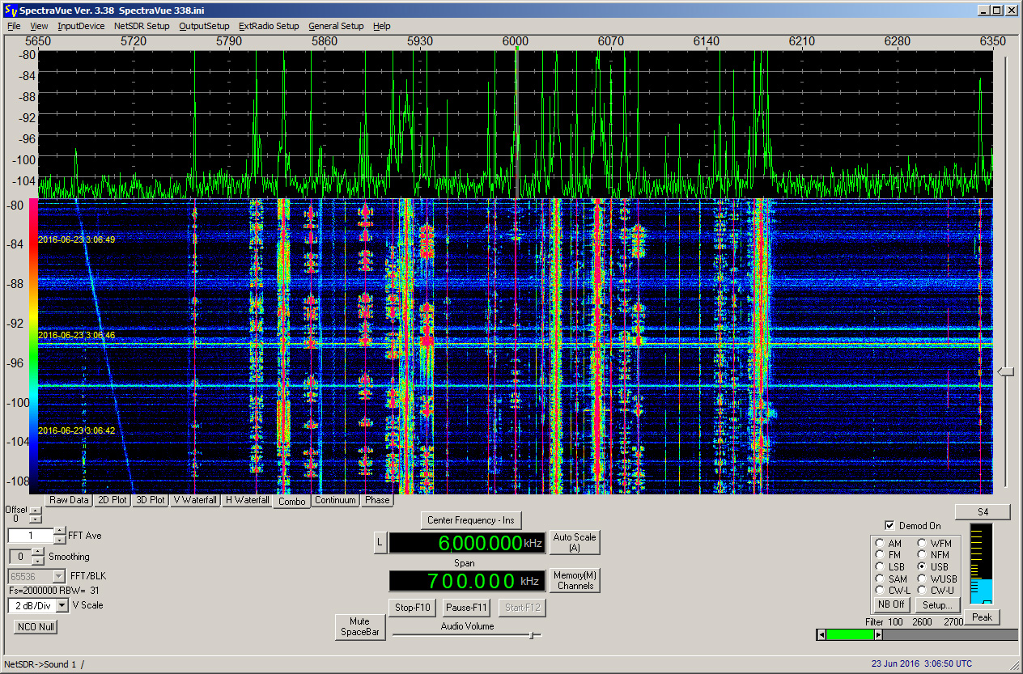Switch to the Raw Data tab
Viewport: 1023px width, 674px height.
point(69,500)
